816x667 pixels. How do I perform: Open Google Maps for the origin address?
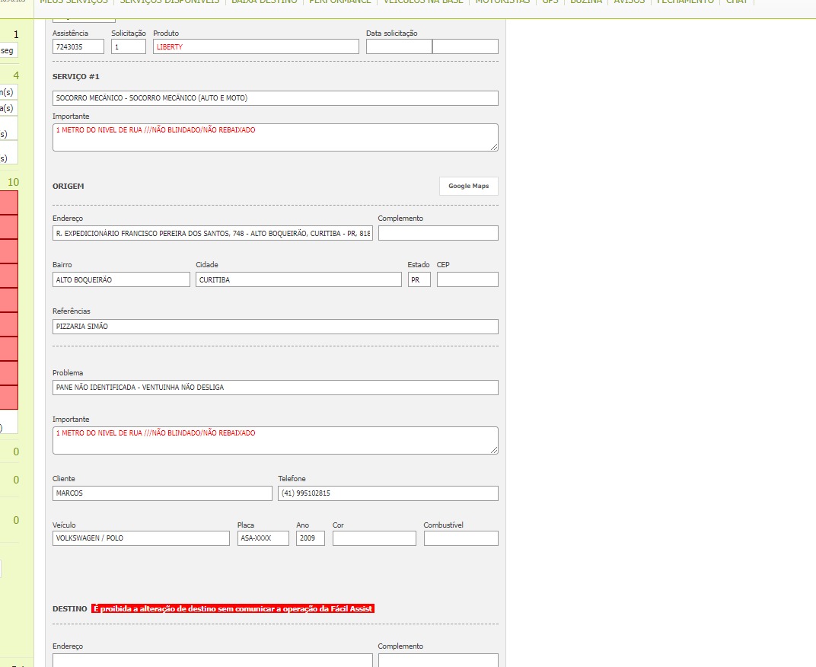[468, 186]
